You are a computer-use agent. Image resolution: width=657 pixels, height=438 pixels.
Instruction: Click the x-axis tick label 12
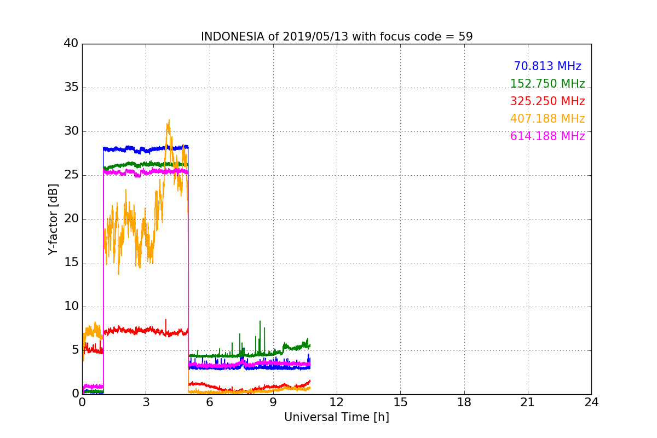click(337, 402)
